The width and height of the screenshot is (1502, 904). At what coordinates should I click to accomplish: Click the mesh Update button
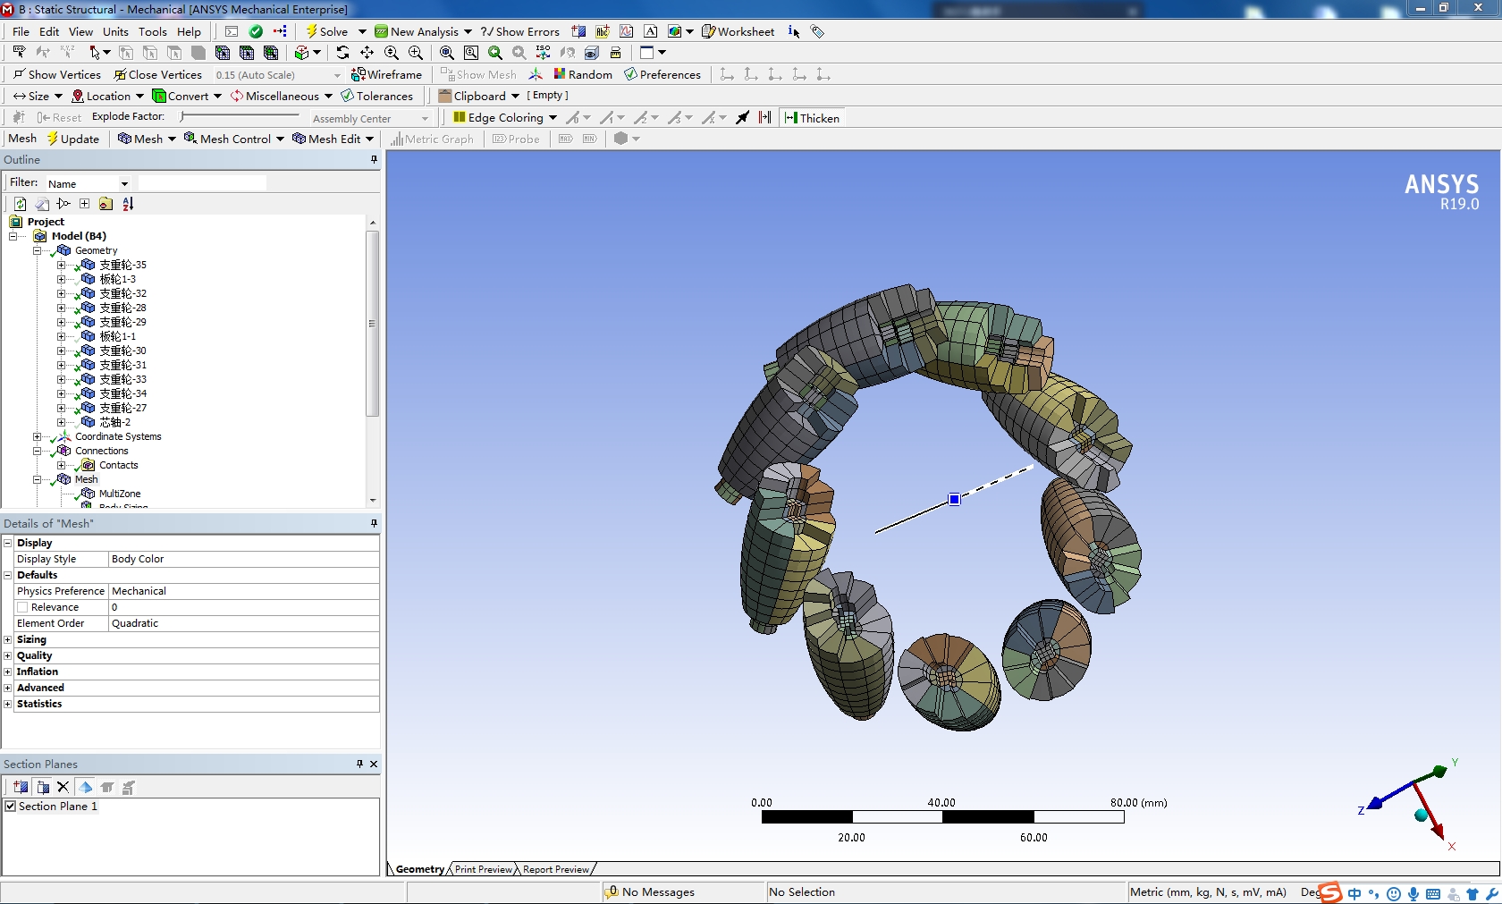(x=73, y=139)
